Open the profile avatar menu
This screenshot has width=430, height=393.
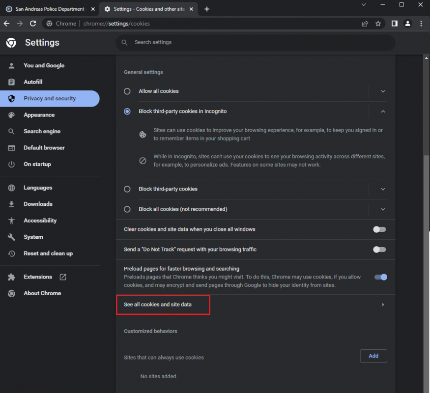coord(408,24)
